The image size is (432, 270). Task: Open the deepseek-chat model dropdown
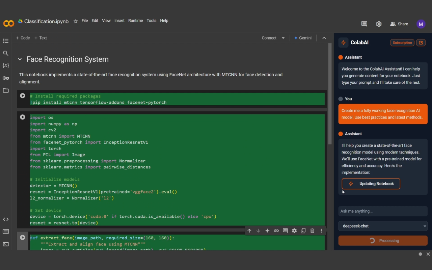pyautogui.click(x=383, y=226)
